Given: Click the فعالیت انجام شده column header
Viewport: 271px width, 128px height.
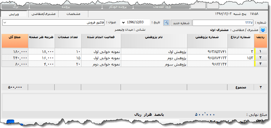Looking at the screenshot, I should 101,41.
